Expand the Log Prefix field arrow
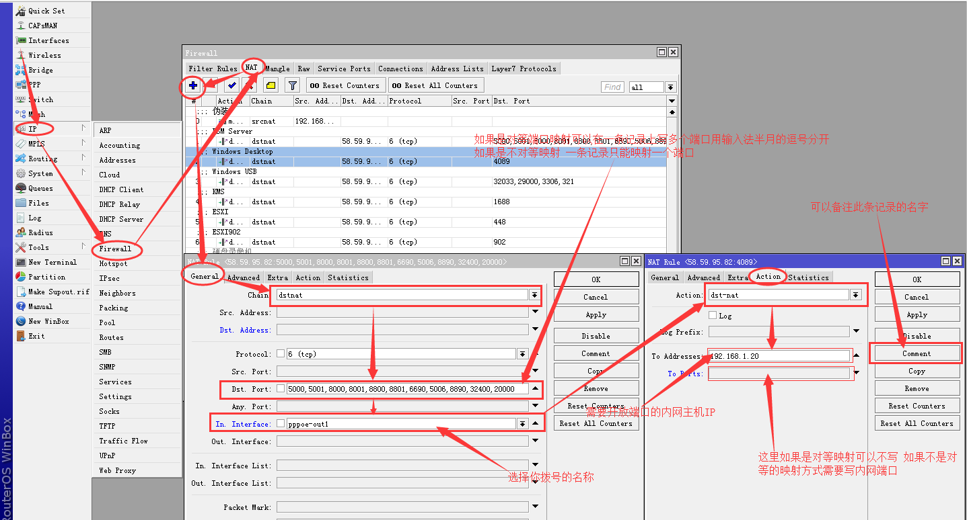Image resolution: width=967 pixels, height=520 pixels. pyautogui.click(x=856, y=331)
